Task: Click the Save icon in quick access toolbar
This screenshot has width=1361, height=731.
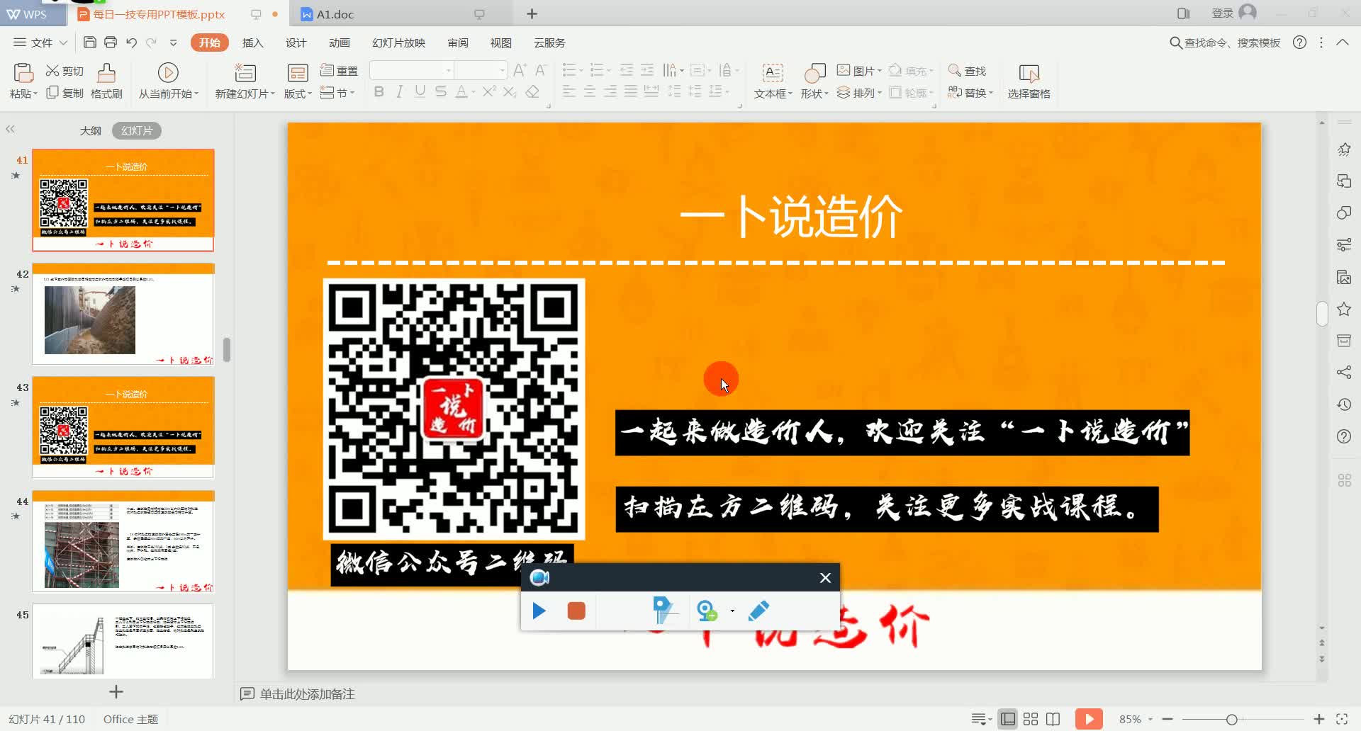Action: tap(89, 42)
